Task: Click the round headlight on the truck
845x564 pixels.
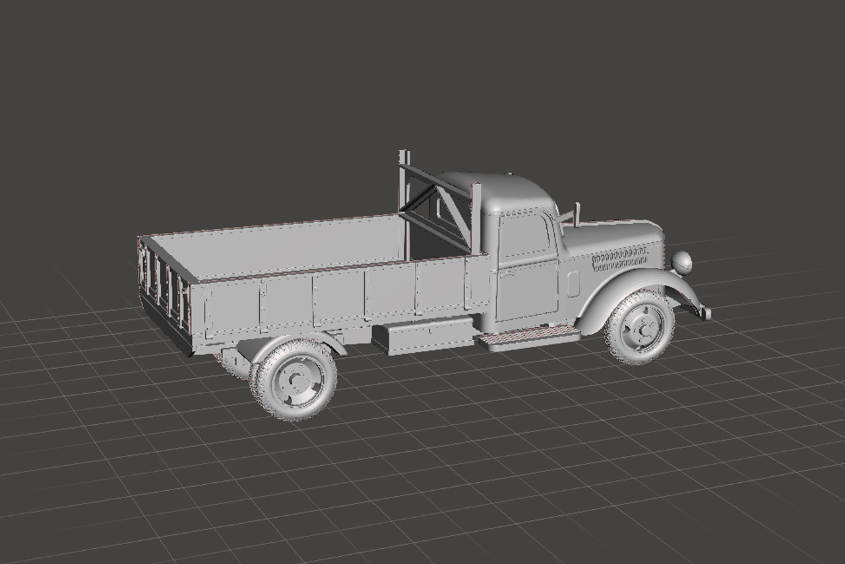Action: coord(681,263)
